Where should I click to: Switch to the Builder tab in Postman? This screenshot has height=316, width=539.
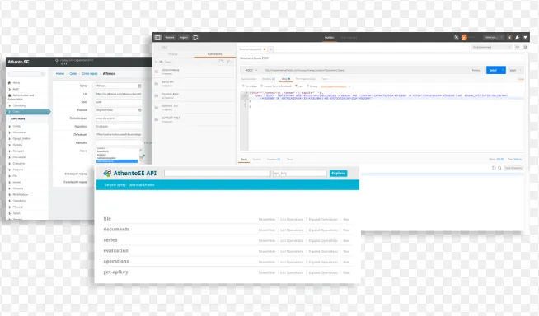coord(330,37)
